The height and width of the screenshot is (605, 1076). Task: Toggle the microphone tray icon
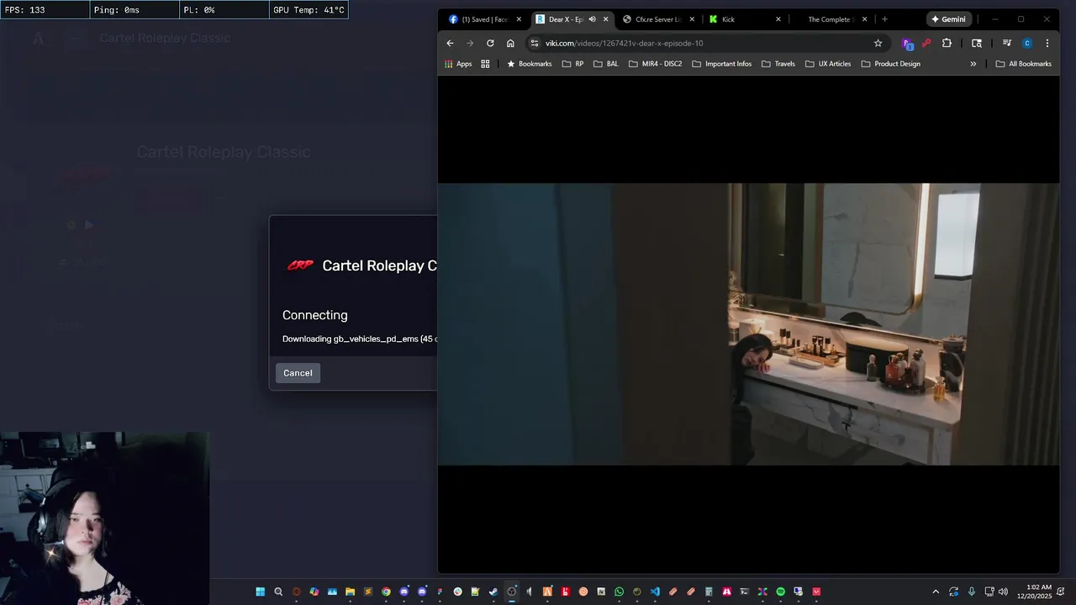coord(972,592)
